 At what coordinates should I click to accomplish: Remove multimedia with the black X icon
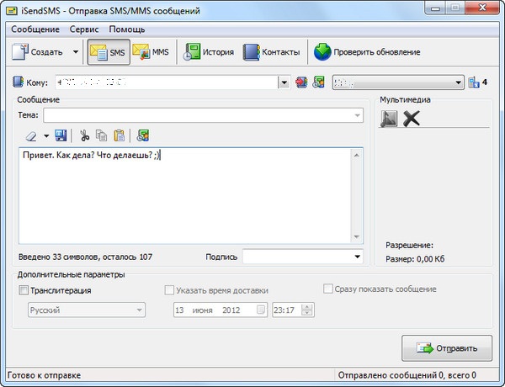(411, 119)
